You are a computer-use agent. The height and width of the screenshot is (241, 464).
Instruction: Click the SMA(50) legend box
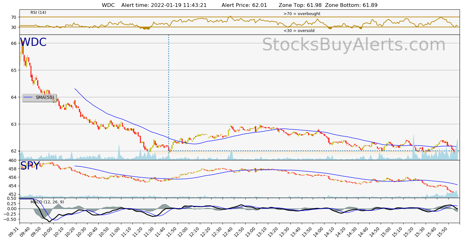(40, 98)
